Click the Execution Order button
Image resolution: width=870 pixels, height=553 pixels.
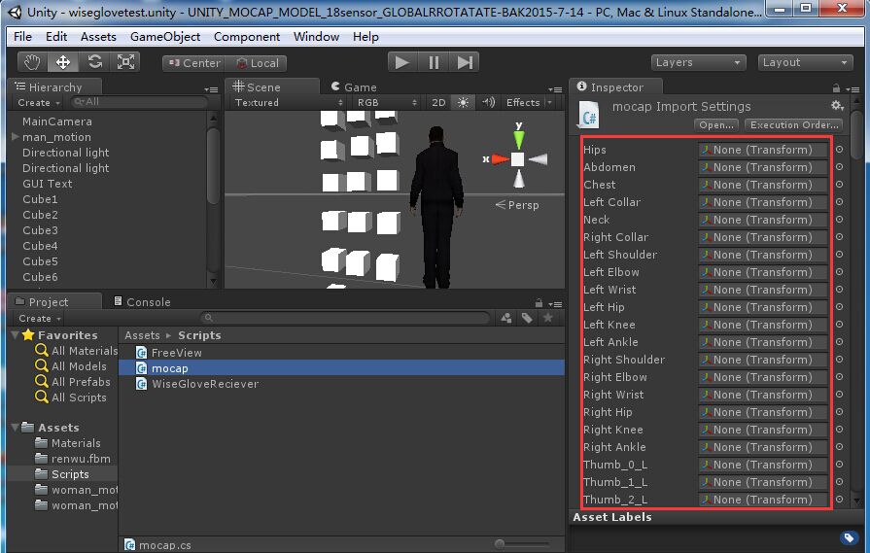pos(793,124)
